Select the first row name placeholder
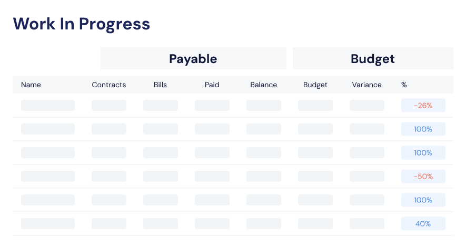Image resolution: width=466 pixels, height=248 pixels. [48, 105]
